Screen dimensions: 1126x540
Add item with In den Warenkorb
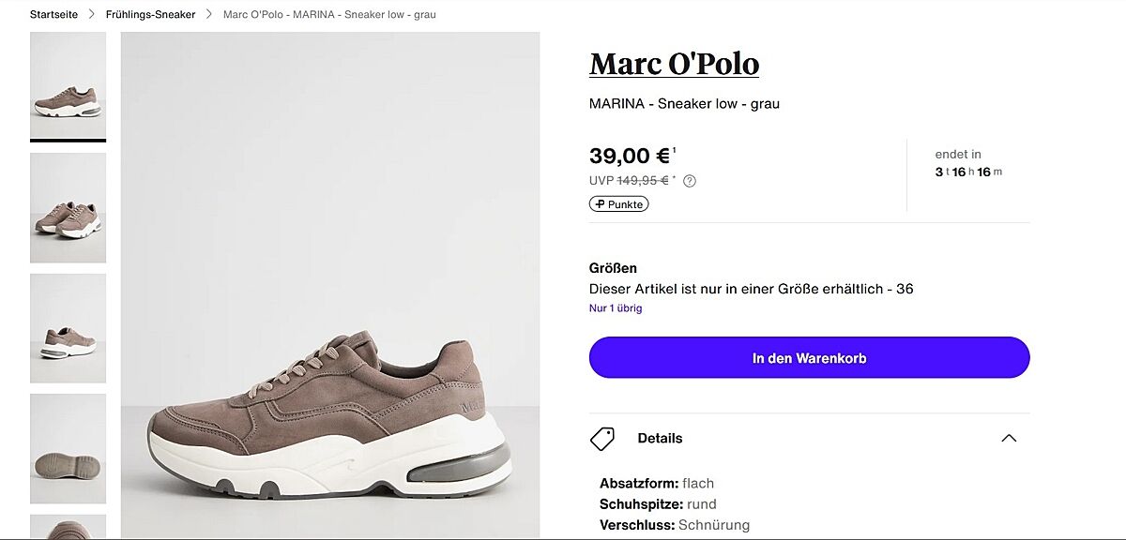click(x=809, y=358)
